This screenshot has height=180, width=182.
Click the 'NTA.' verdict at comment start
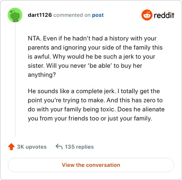coord(35,39)
